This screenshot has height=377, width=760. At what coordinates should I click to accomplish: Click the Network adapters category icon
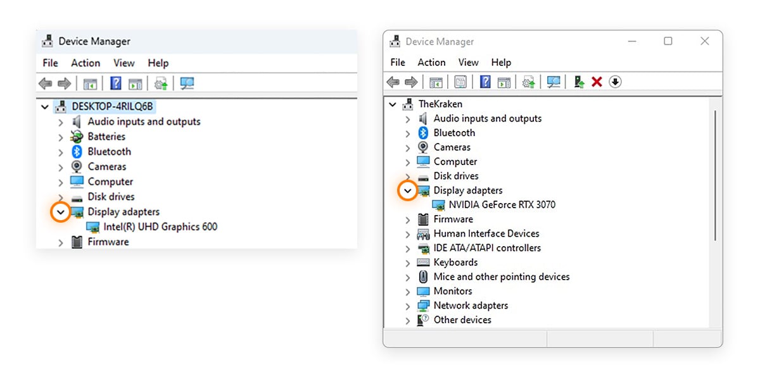(423, 306)
